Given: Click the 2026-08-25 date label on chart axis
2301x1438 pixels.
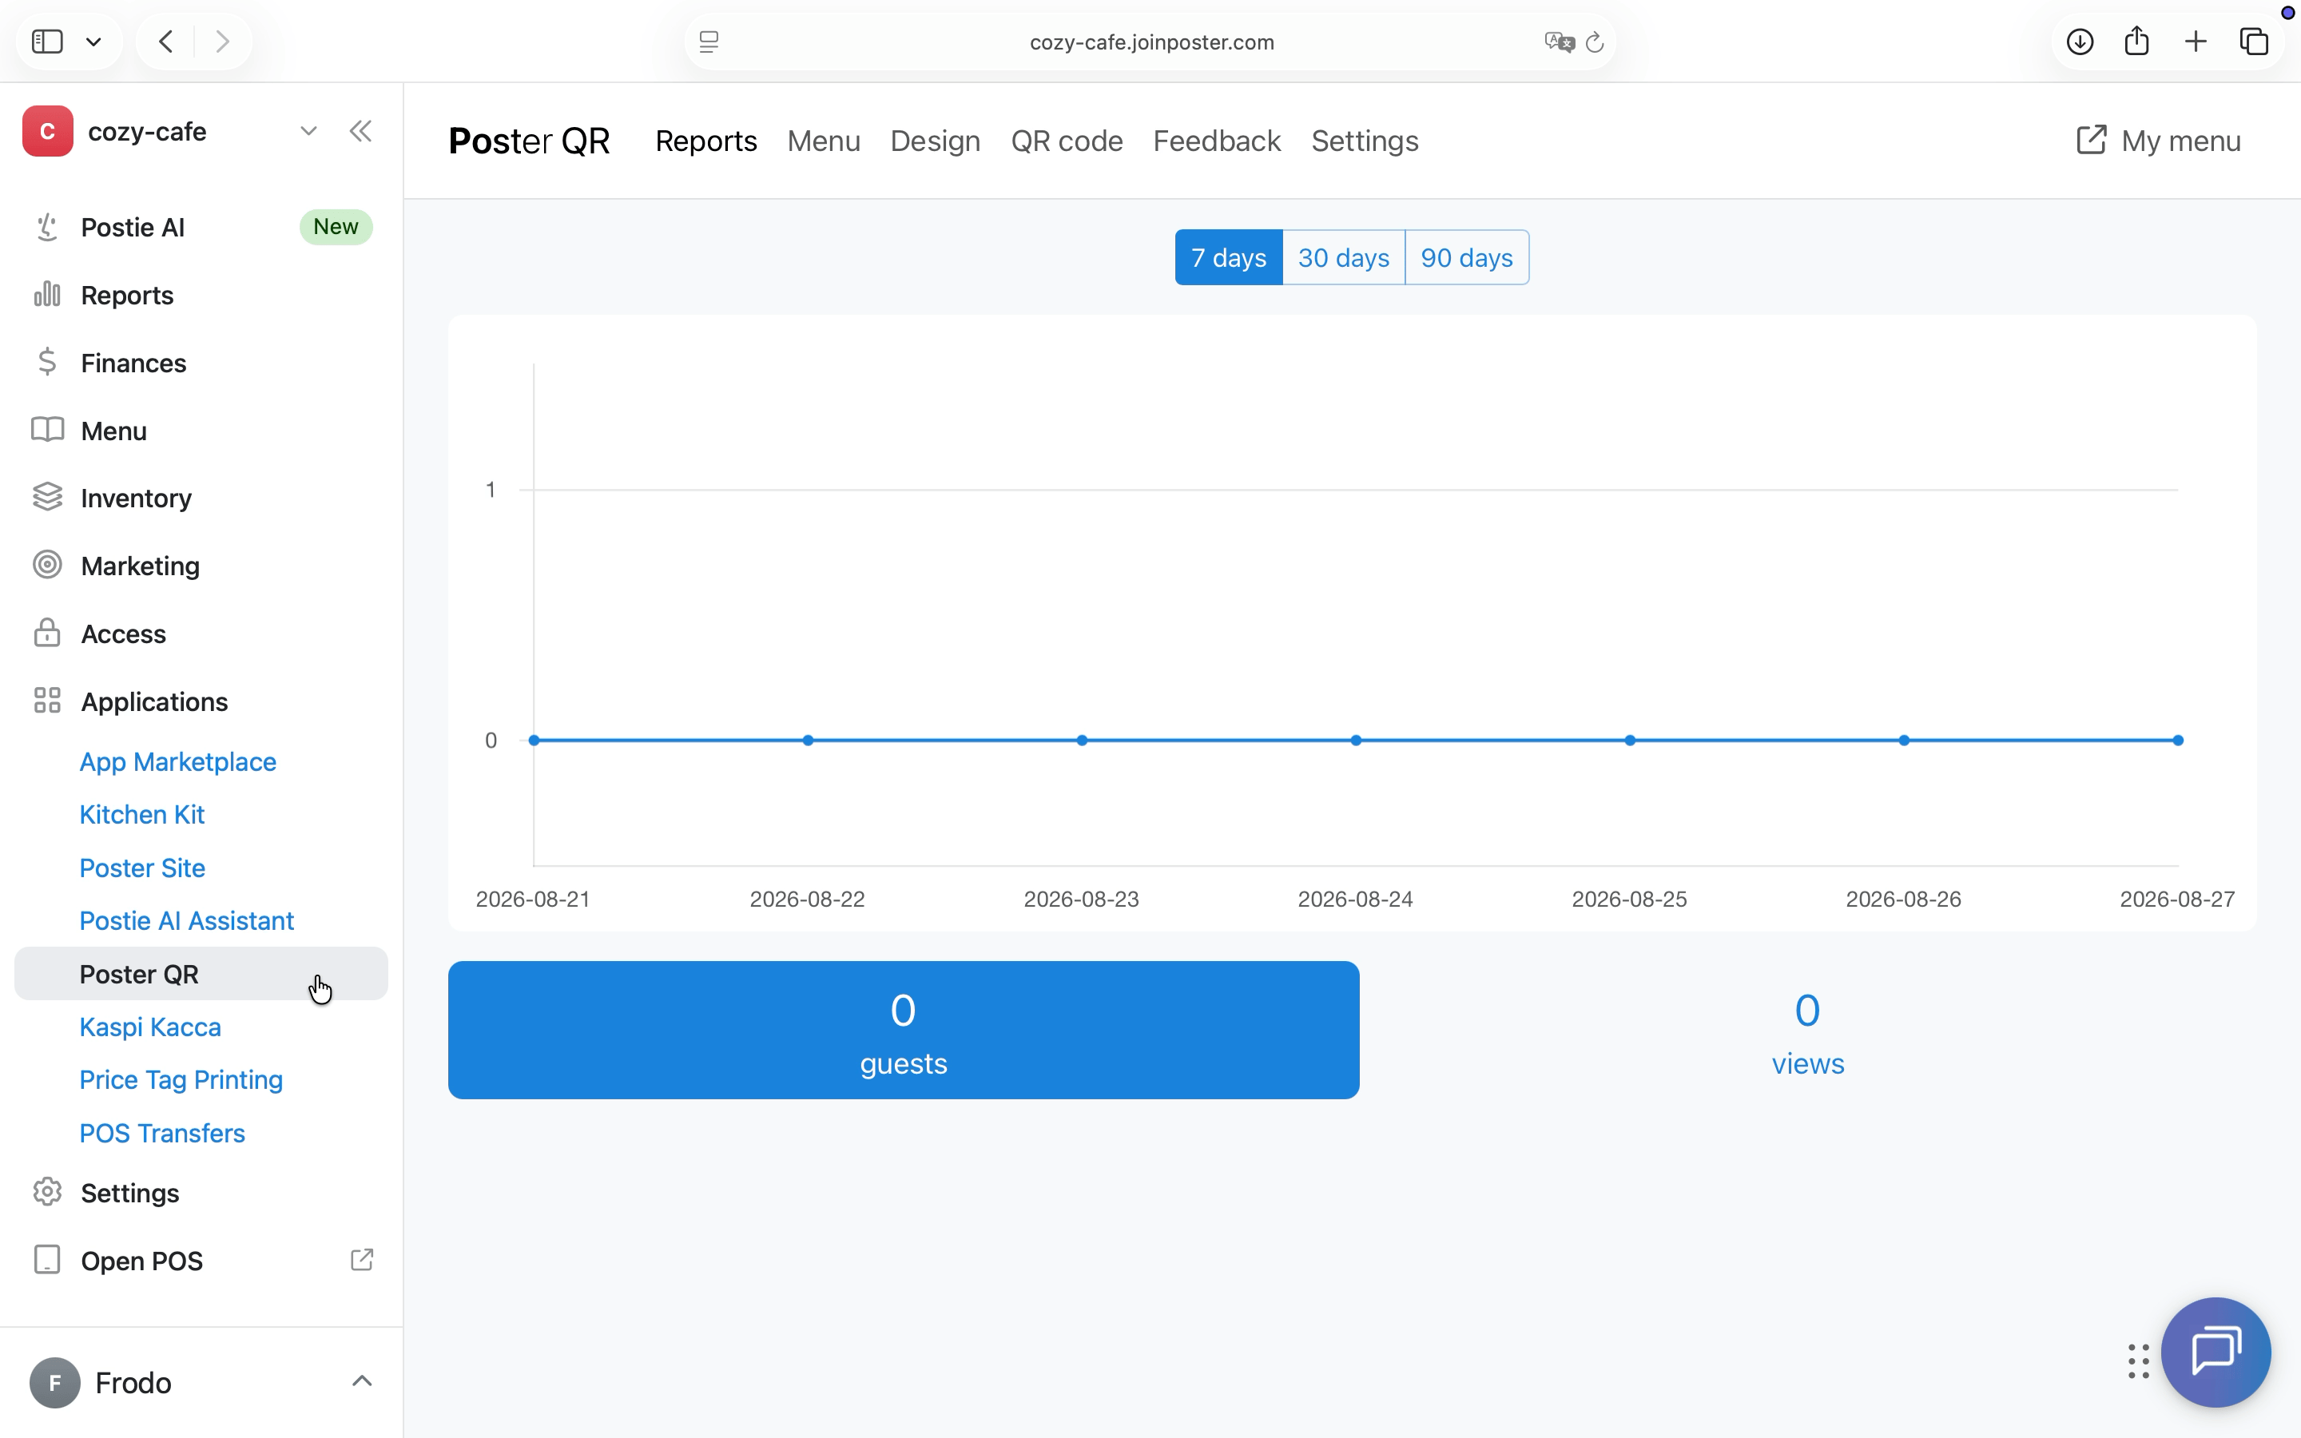Looking at the screenshot, I should (x=1630, y=899).
